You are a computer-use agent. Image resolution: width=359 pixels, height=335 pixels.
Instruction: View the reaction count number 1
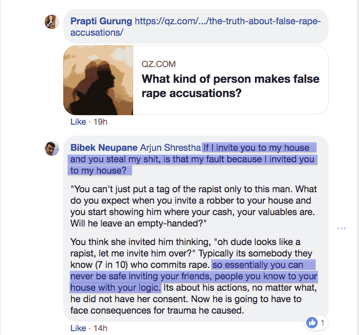coord(322,323)
